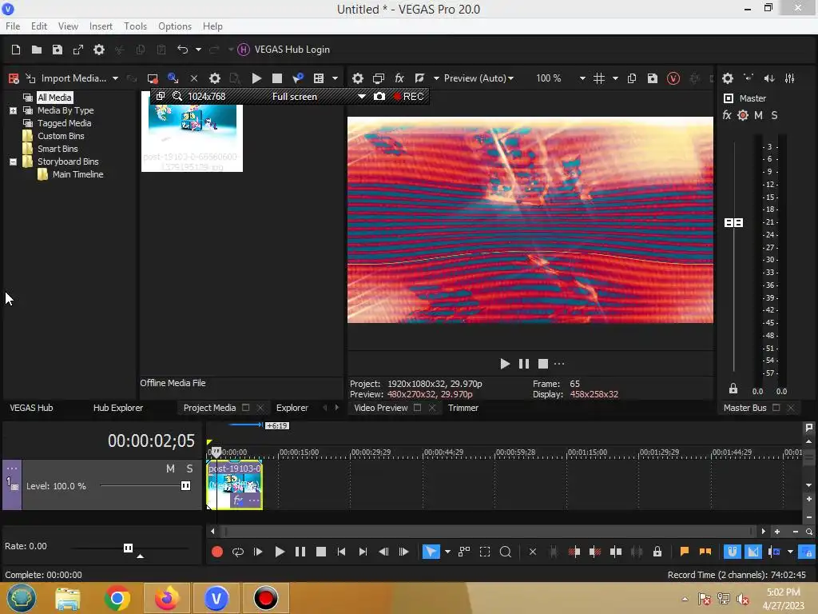Collapse the Storyboard Bins node
Image resolution: width=818 pixels, height=614 pixels.
pyautogui.click(x=13, y=161)
